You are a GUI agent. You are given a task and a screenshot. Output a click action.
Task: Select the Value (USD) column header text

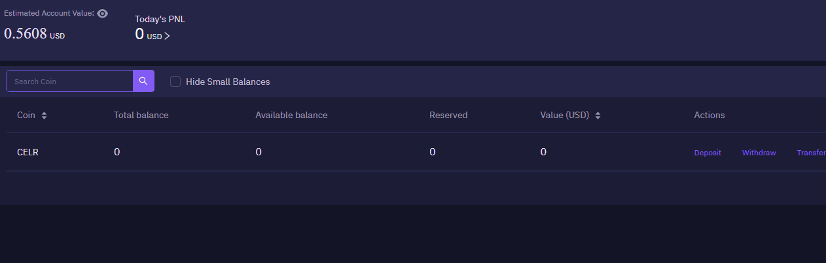point(565,115)
